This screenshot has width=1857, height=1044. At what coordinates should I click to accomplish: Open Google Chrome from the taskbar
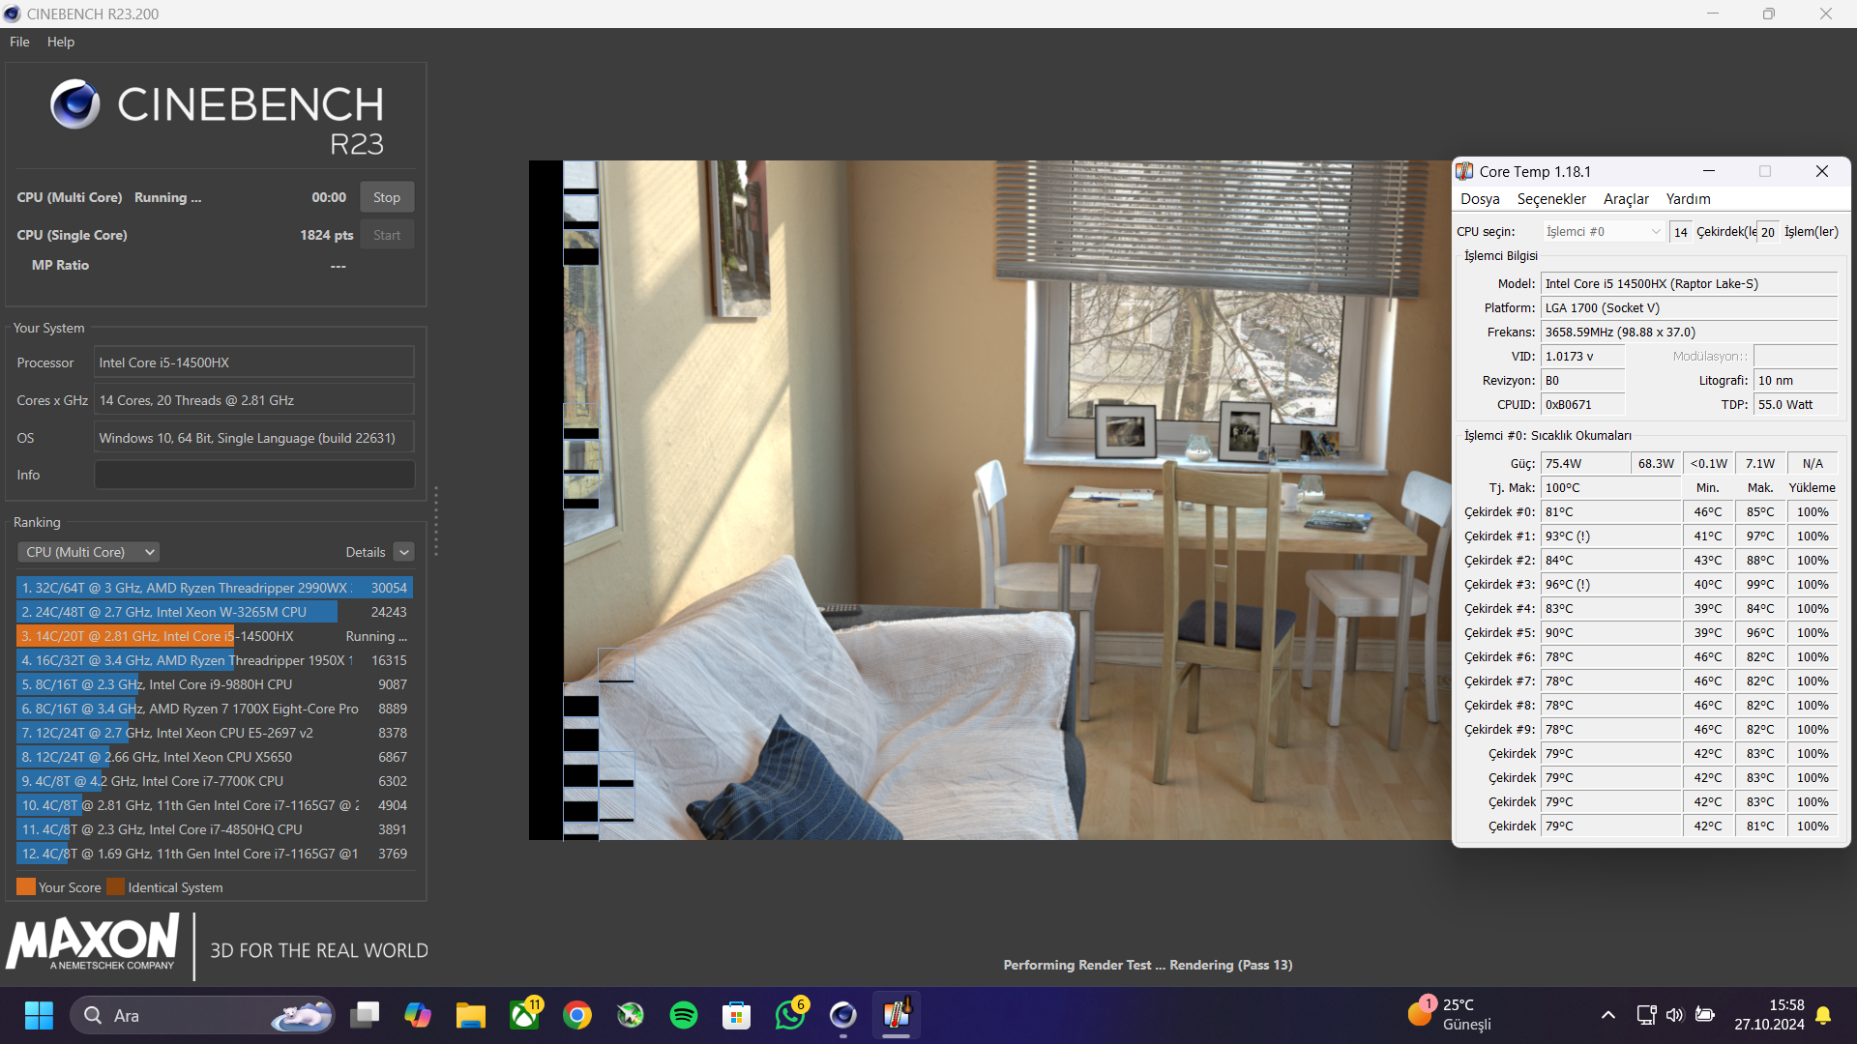click(x=577, y=1015)
